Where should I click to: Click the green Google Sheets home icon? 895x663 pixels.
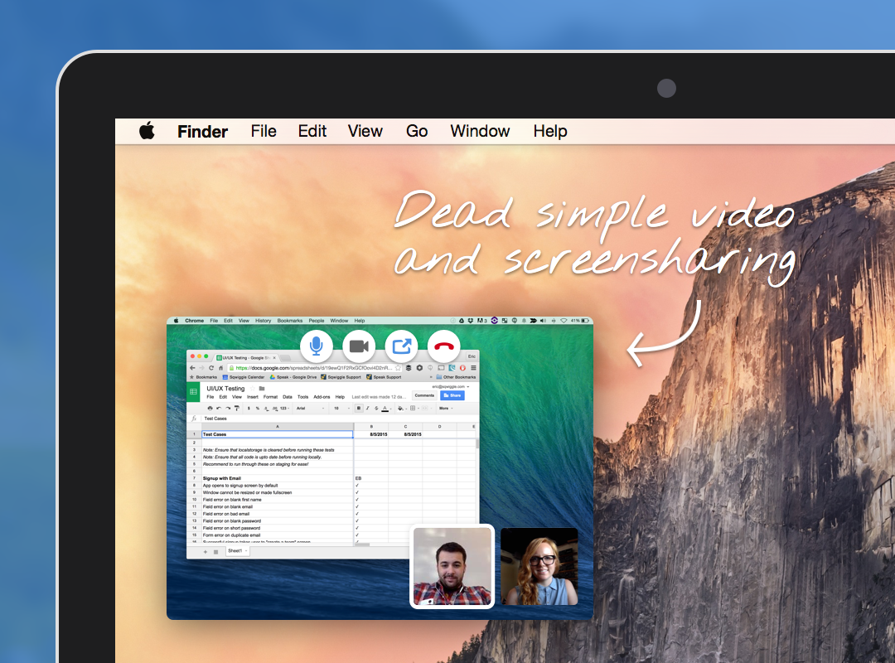[x=193, y=391]
